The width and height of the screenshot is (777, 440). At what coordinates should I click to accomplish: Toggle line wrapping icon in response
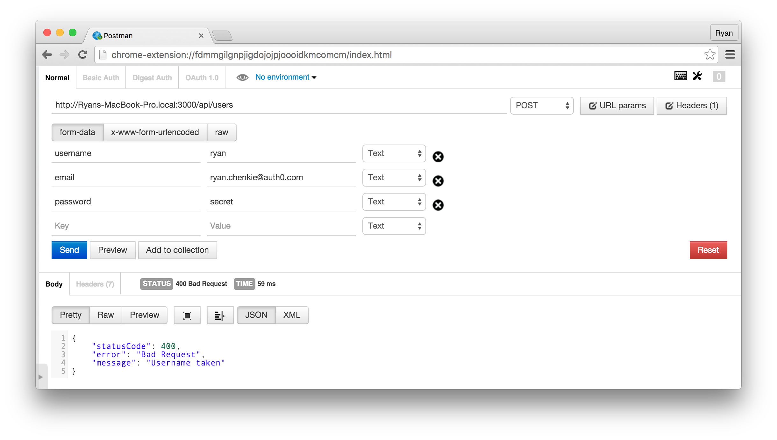(220, 316)
